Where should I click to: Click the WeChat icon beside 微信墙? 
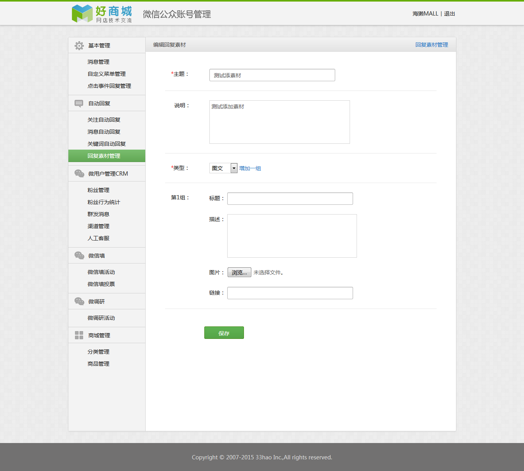coord(79,255)
